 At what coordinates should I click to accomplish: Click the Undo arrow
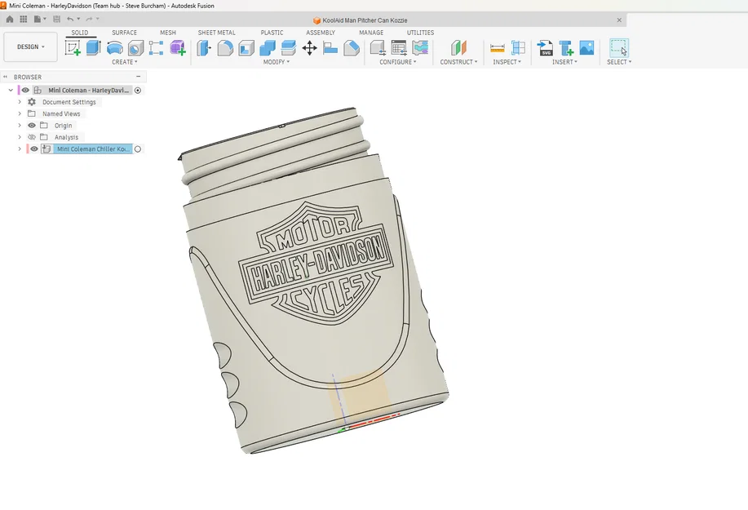click(x=70, y=19)
